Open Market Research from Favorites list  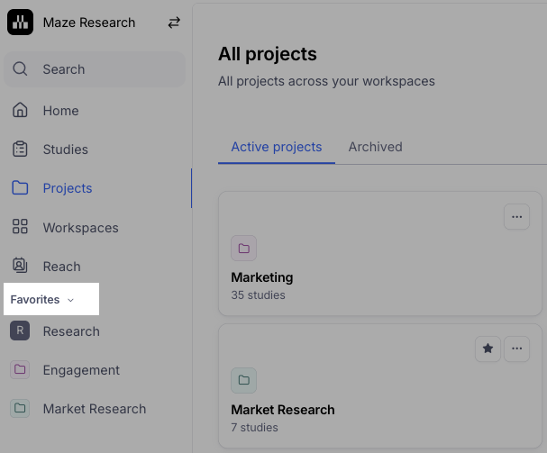[96, 408]
